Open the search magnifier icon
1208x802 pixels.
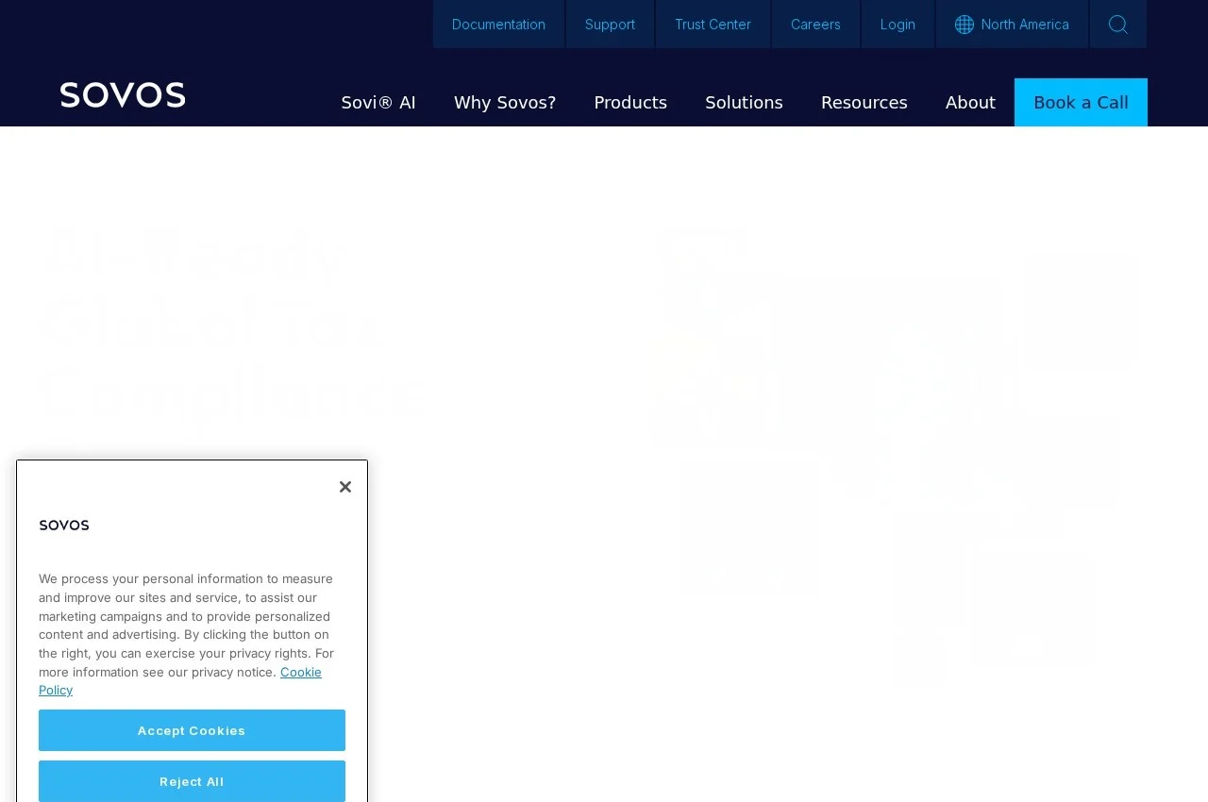pyautogui.click(x=1118, y=25)
